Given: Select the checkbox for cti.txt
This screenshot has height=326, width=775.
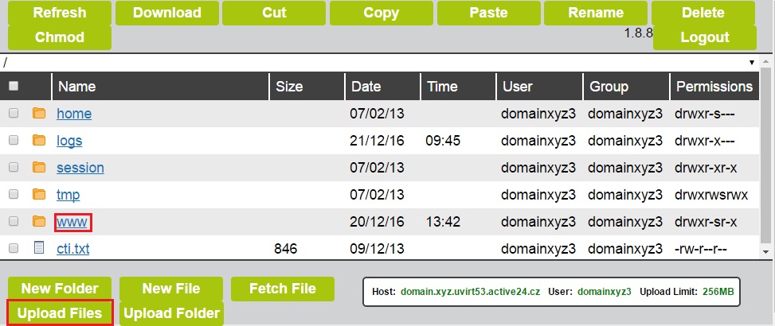Looking at the screenshot, I should point(14,248).
